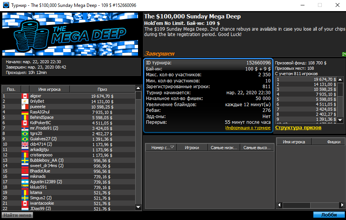Click the poker app icon in the title bar

tap(5, 5)
